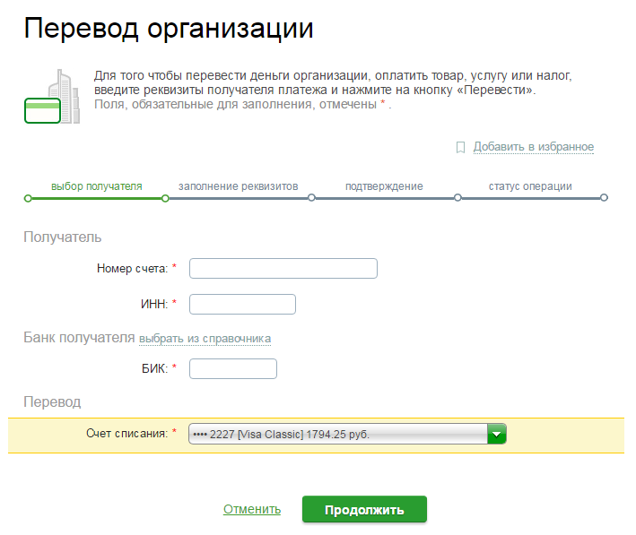Screen dimensions: 636x535
Task: Focus the Номер счета input field
Action: pos(283,269)
